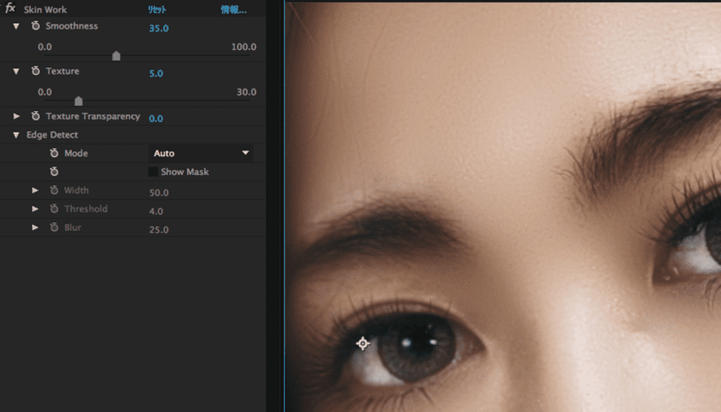Viewport: 721px width, 412px height.
Task: Click the Smoothness value 35.0
Action: (x=159, y=28)
